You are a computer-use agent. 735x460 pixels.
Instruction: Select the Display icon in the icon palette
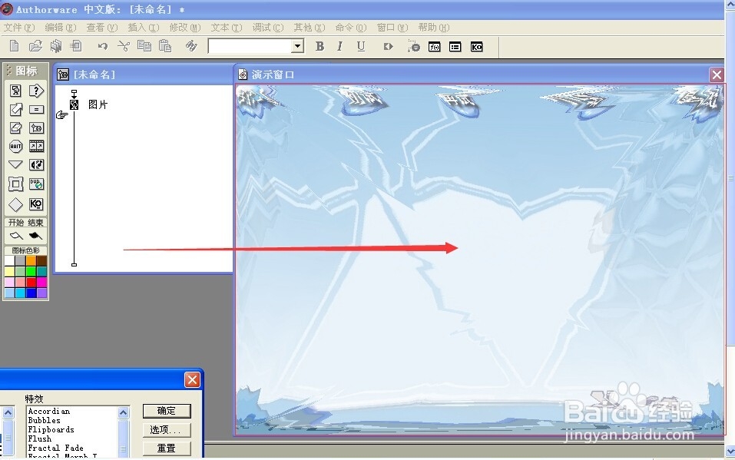point(15,91)
